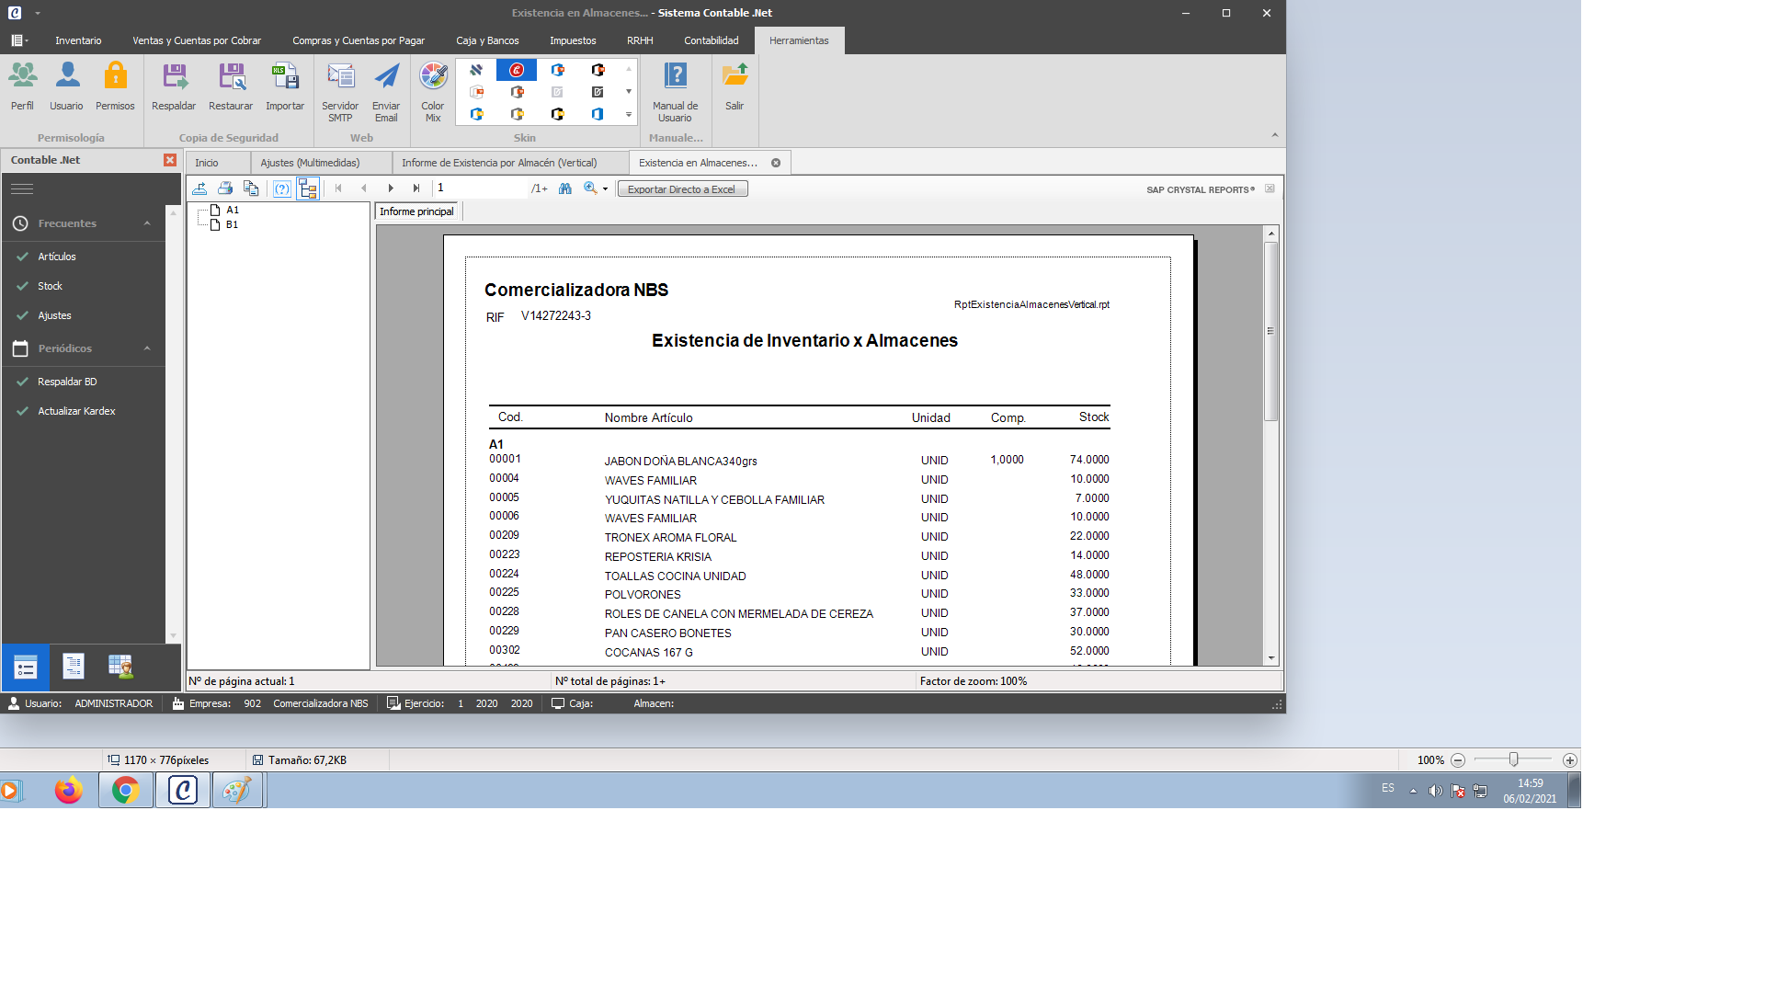Open the application menu dropdown

[17, 40]
